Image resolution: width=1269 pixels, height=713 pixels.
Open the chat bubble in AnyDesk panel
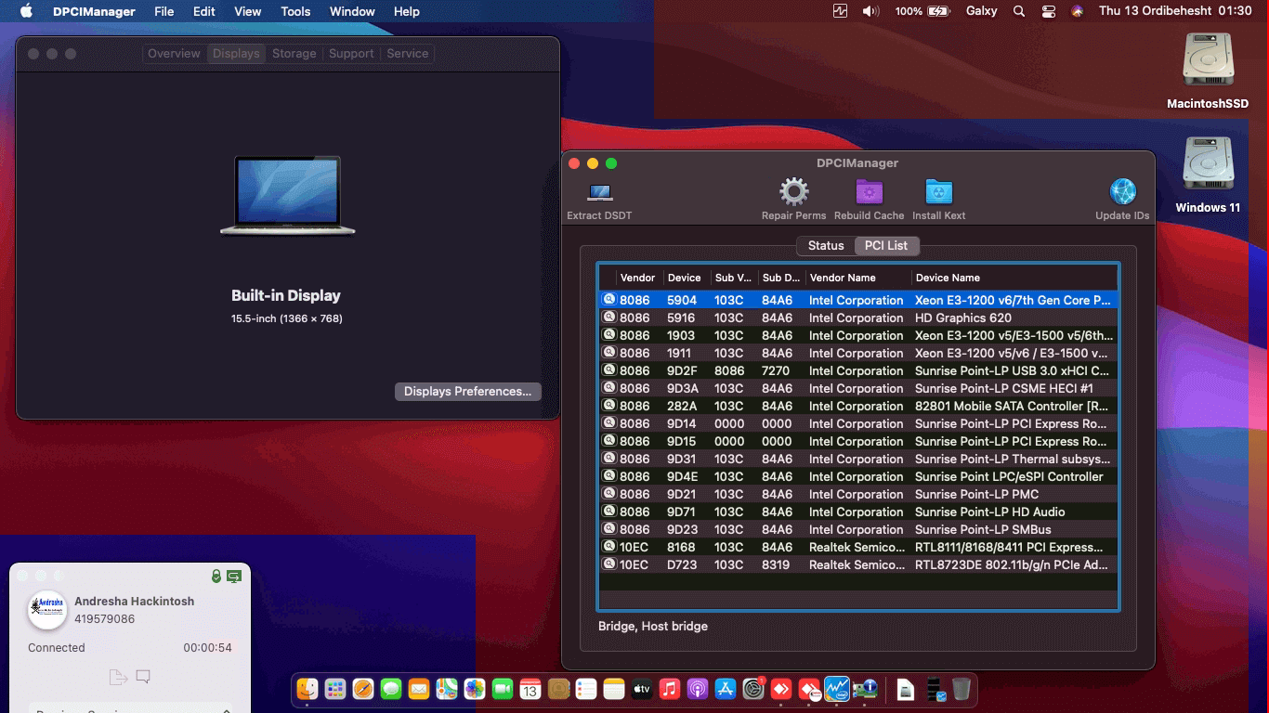143,677
